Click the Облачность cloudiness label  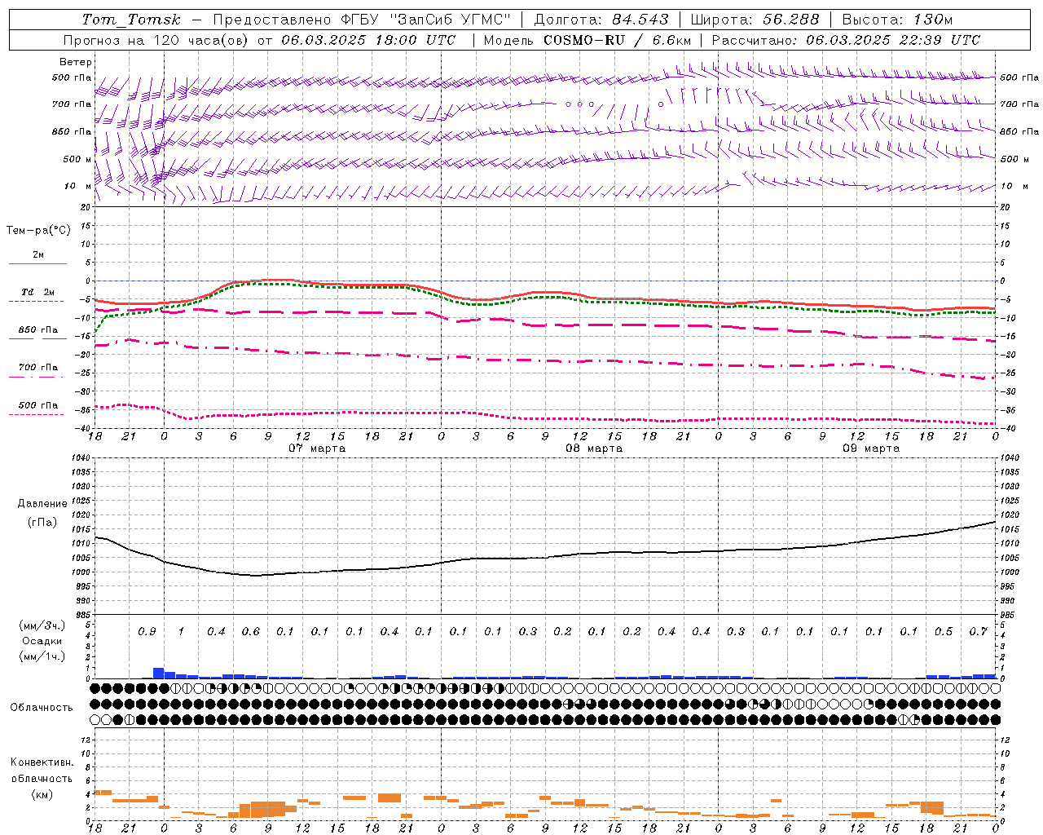[42, 707]
